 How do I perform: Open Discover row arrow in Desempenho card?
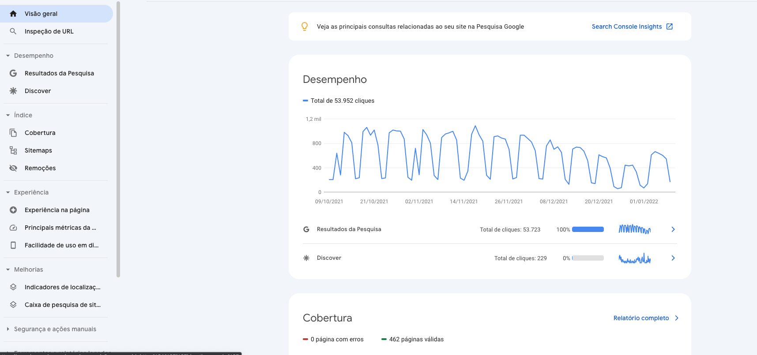coord(673,258)
